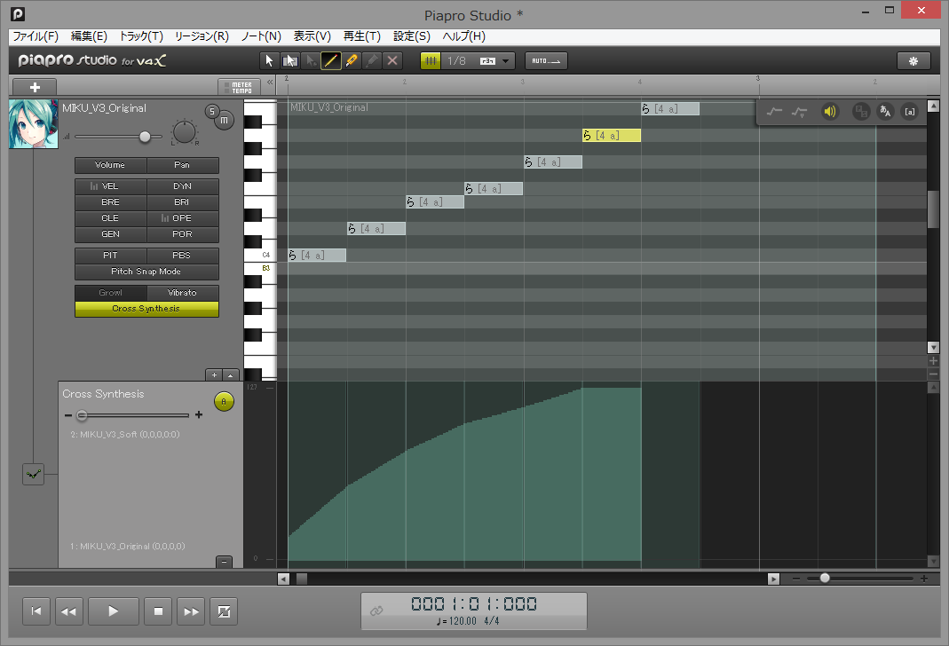Solo the MIKU_V3_Original track
This screenshot has height=646, width=949.
tap(212, 111)
